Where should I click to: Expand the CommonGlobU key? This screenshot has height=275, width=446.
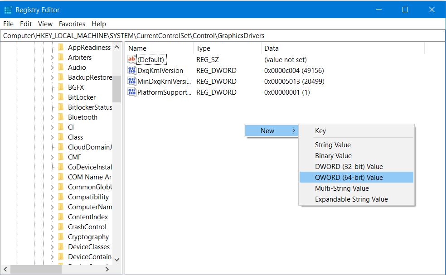52,187
